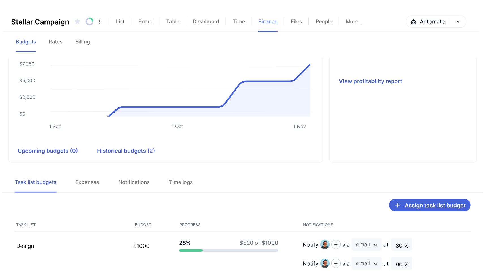Screen dimensions: 486x271
Task: Edit the 80 % threshold field
Action: tap(401, 245)
